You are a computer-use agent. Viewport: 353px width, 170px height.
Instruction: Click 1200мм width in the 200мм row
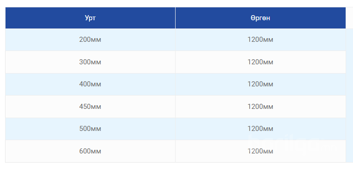(260, 40)
